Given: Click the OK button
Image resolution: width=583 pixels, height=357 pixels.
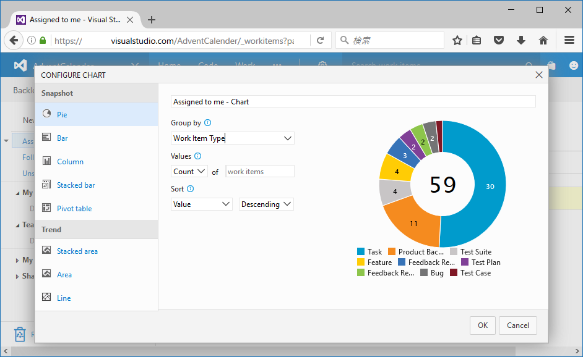Looking at the screenshot, I should 483,325.
